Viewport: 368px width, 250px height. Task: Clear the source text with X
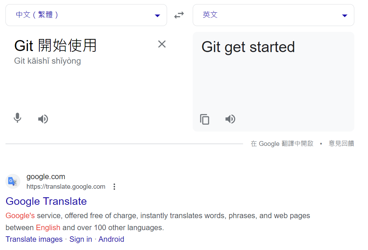162,44
